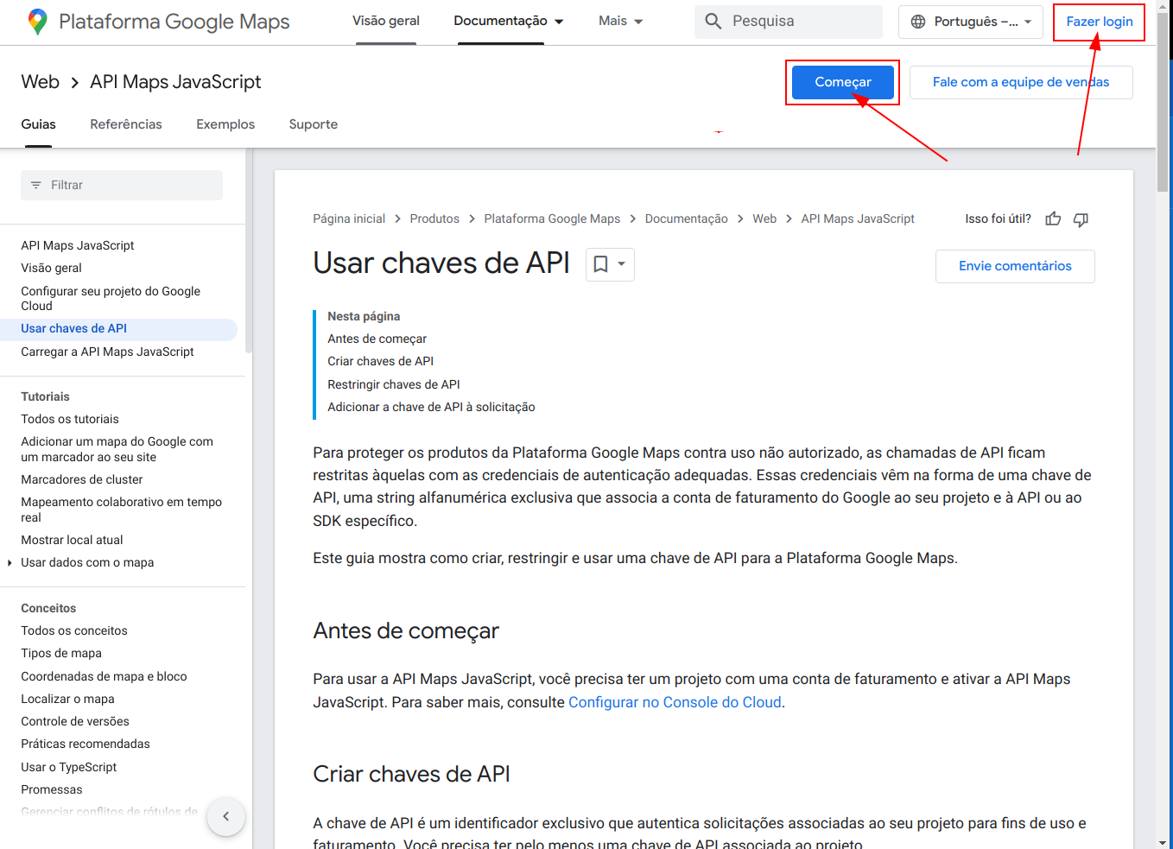The height and width of the screenshot is (849, 1173).
Task: Go to Produtos breadcrumb
Action: click(x=434, y=219)
